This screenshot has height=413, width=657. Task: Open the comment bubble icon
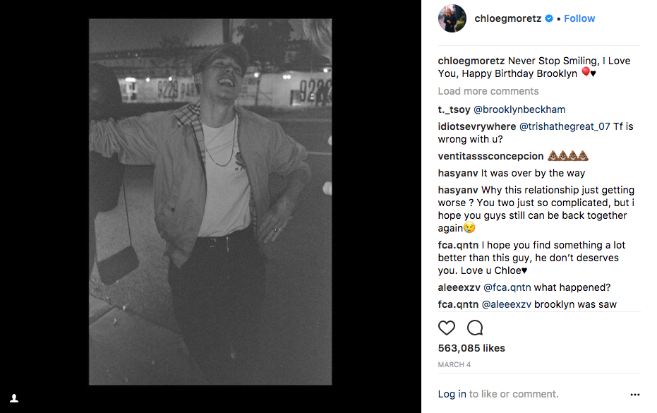(474, 328)
